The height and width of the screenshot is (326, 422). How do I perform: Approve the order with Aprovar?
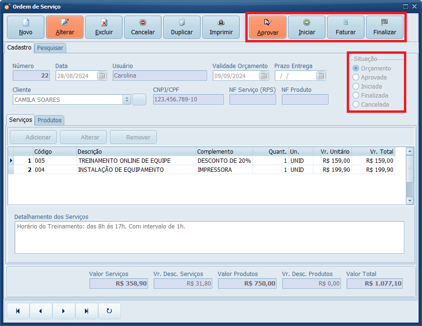pos(268,27)
